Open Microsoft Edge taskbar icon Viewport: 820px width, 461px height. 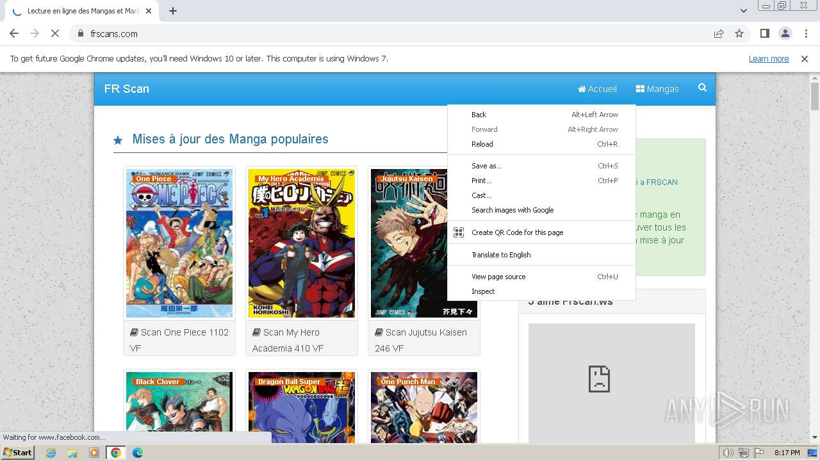coord(137,453)
